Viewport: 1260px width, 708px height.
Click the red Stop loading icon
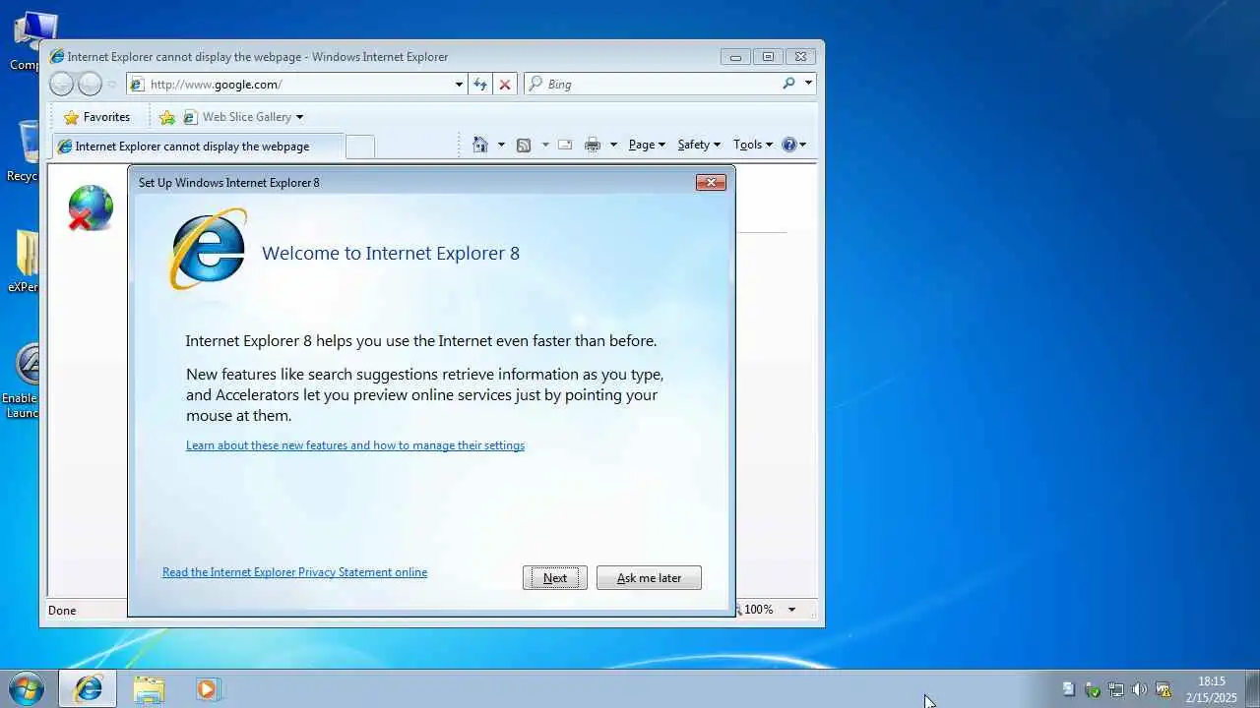(505, 85)
